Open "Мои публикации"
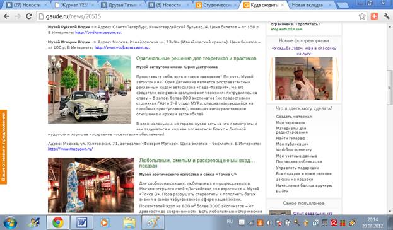Viewport: 393px width, 230px height. point(292,144)
